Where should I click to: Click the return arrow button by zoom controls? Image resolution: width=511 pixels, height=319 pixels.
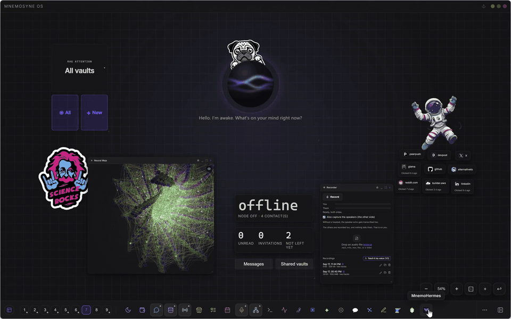pyautogui.click(x=499, y=289)
